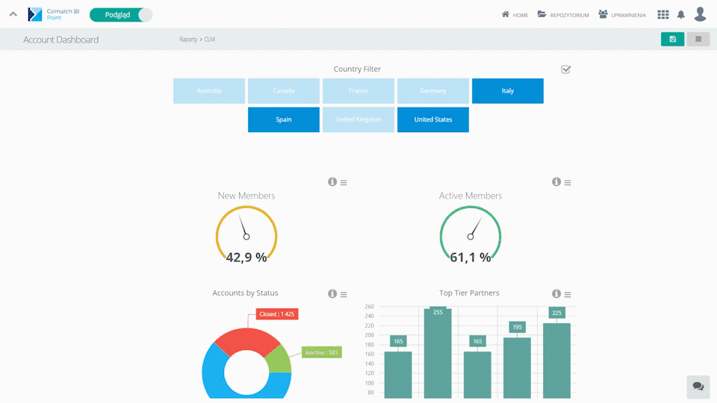Deselect Italy in Country Filter
This screenshot has width=717, height=403.
pyautogui.click(x=508, y=91)
